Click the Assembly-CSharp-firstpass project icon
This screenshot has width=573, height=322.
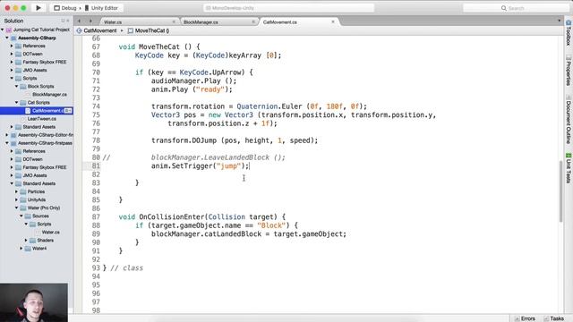pyautogui.click(x=13, y=143)
